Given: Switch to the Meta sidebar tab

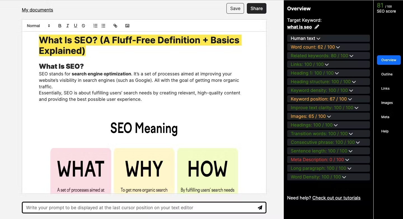Looking at the screenshot, I should pyautogui.click(x=385, y=117).
